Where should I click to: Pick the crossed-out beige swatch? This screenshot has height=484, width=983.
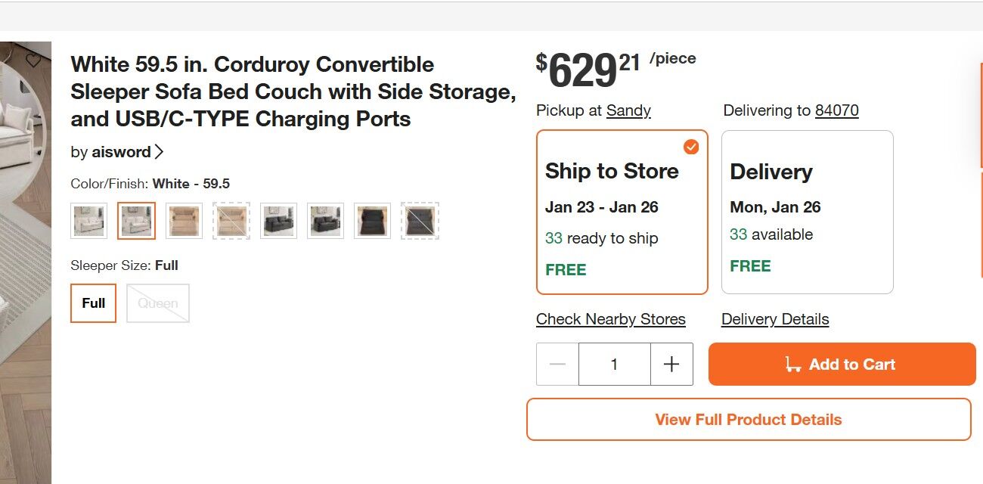[x=231, y=221]
